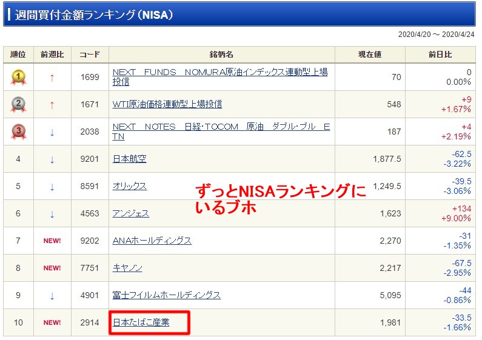The height and width of the screenshot is (340, 482).
Task: Click the 週間買付金額ランキング (NISA) title
Action: click(94, 15)
